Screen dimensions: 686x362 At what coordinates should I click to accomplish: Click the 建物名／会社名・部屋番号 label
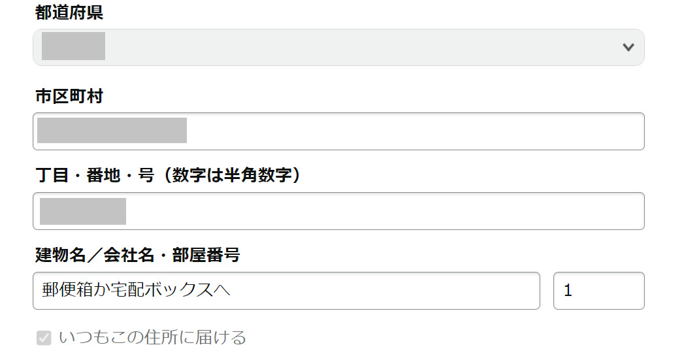138,255
